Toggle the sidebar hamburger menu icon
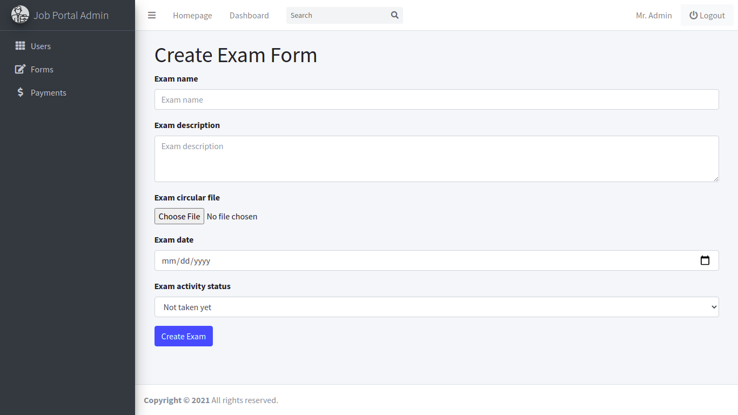The width and height of the screenshot is (738, 415). coord(152,15)
